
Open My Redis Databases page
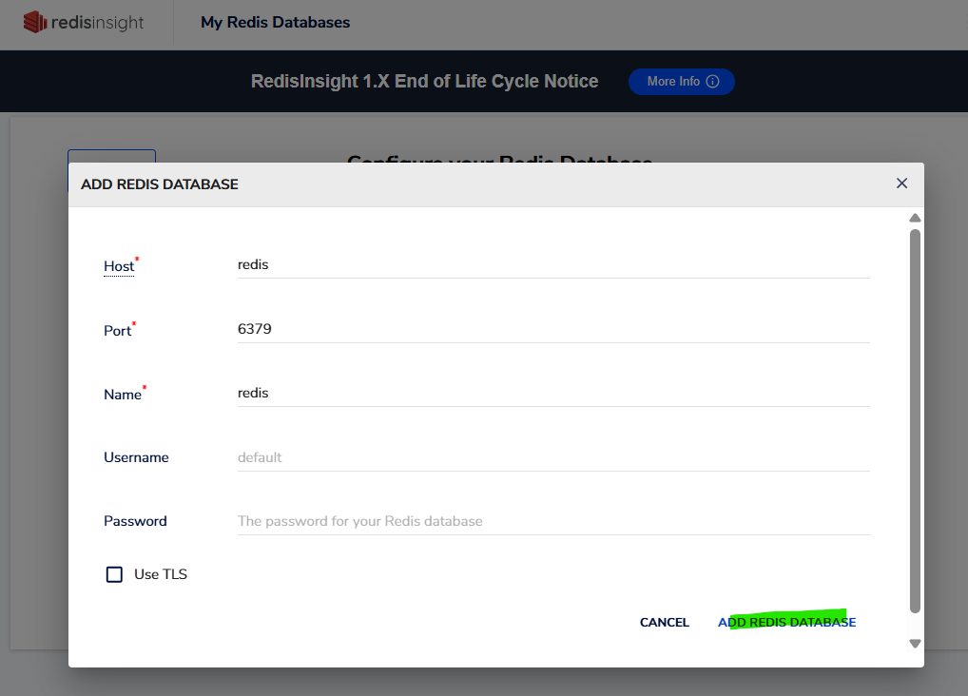(276, 22)
